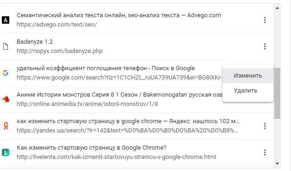Click the red Yandex Я favicon
The width and height of the screenshot is (291, 171).
pos(6,126)
